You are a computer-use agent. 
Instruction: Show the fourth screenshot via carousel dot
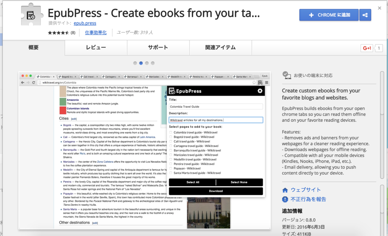click(153, 63)
